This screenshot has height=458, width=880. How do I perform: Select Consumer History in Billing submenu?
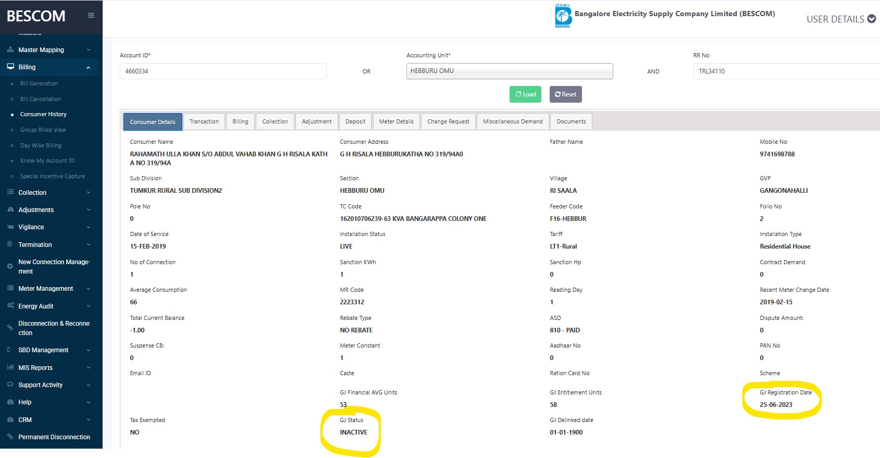(x=43, y=114)
